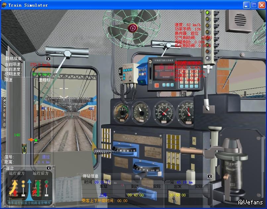Click the brass nameplate beside upper blue dial

pos(153,152)
